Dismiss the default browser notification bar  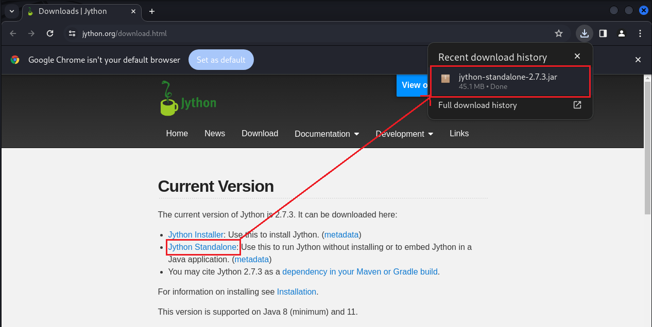click(638, 60)
